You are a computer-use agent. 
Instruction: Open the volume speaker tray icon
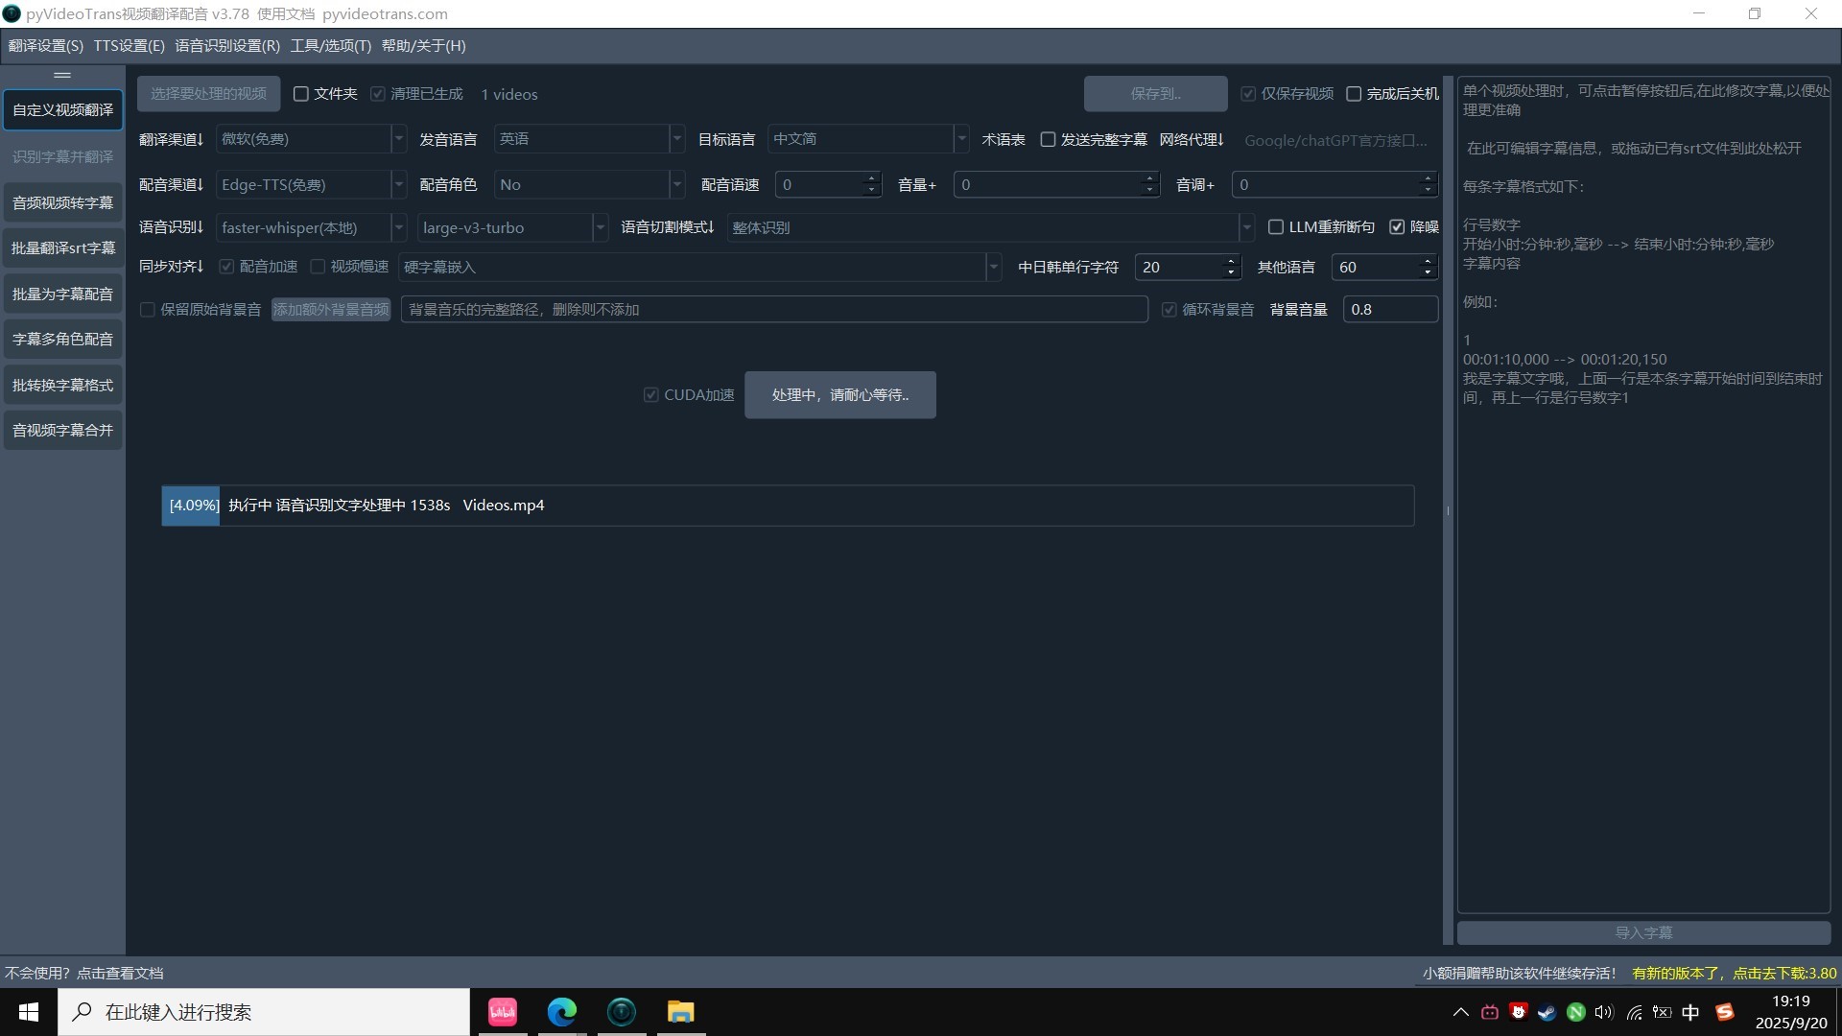[x=1604, y=1012]
